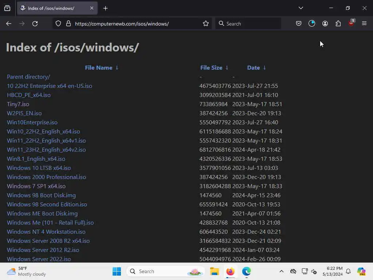The height and width of the screenshot is (280, 373).
Task: Open File Explorer from taskbar
Action: (x=214, y=271)
